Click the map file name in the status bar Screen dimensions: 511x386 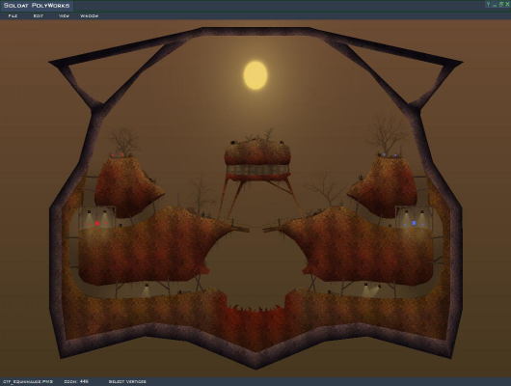click(x=28, y=381)
